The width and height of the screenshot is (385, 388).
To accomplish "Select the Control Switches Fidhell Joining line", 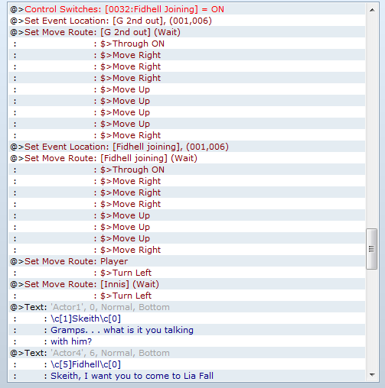I will click(x=187, y=9).
